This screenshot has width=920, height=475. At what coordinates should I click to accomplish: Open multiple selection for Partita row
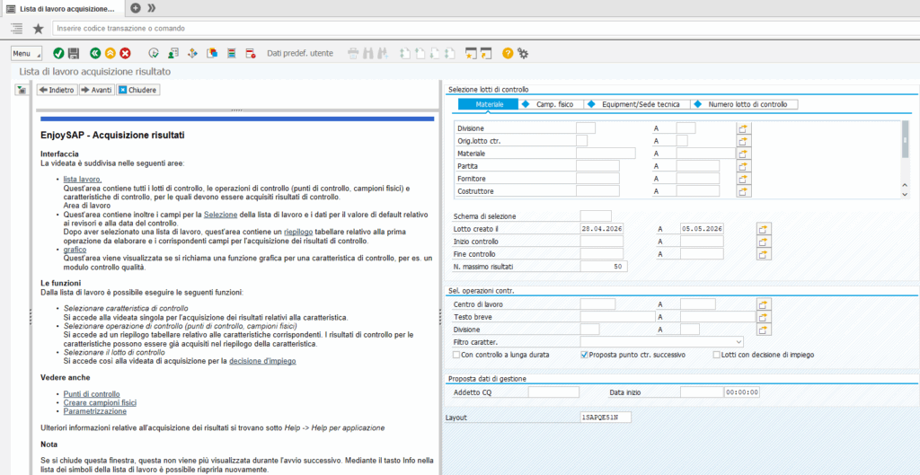point(744,166)
